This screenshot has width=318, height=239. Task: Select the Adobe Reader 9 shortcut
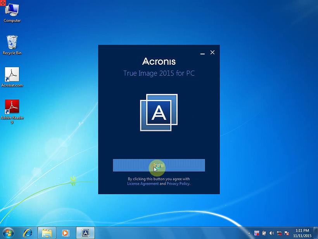click(12, 112)
